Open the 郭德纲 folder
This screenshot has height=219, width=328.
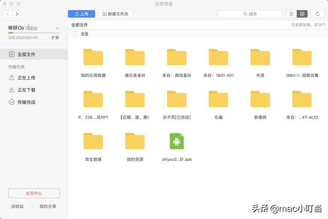260,99
